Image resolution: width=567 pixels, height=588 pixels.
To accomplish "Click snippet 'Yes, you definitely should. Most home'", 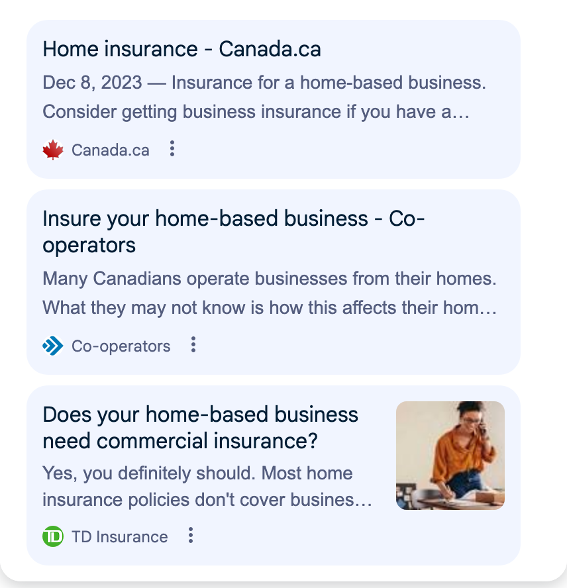I will coord(197,473).
